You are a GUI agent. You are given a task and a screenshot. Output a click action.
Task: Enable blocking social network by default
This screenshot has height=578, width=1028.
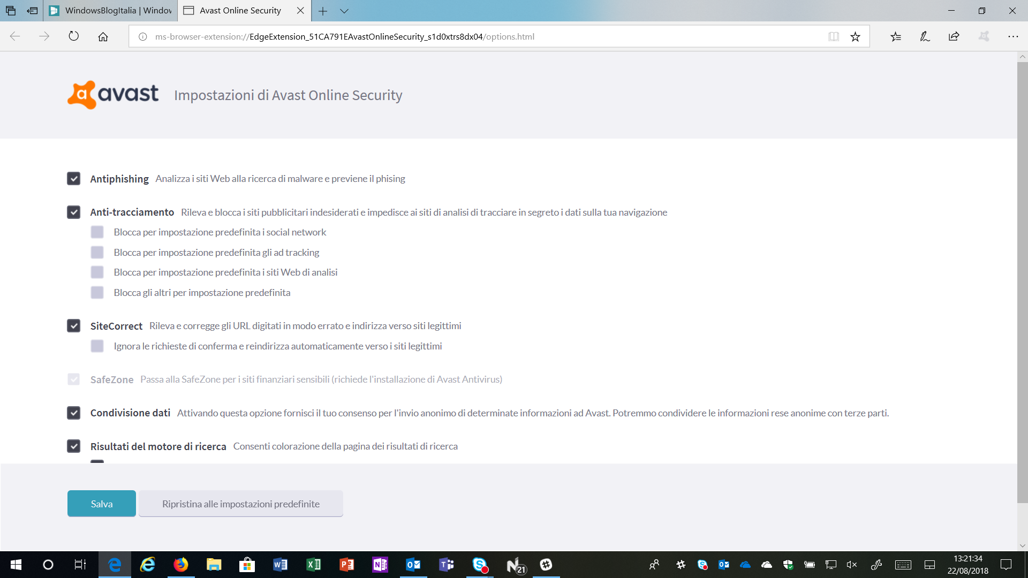(x=97, y=232)
